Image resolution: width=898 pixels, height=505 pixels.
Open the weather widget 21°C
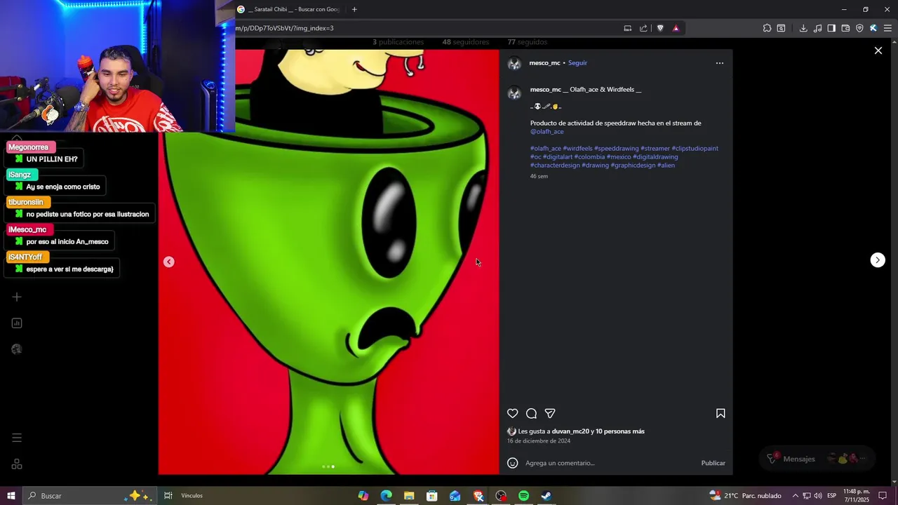(x=745, y=496)
